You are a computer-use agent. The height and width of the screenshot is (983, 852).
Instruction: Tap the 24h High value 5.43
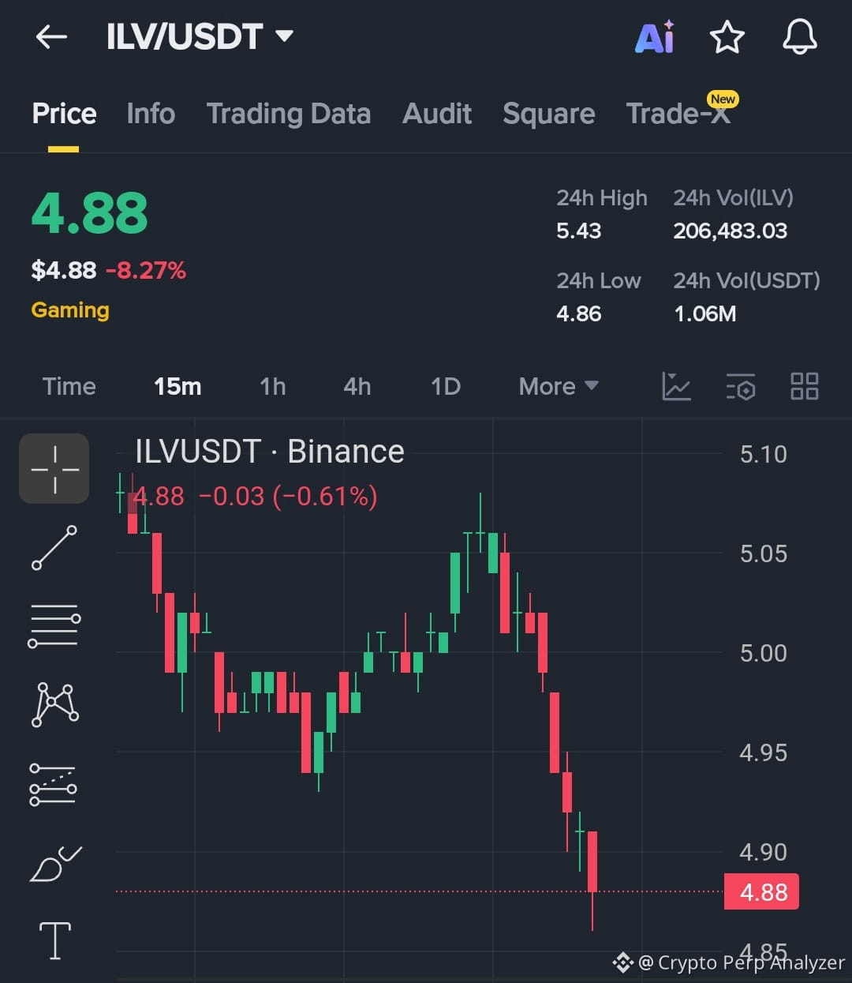click(x=578, y=231)
